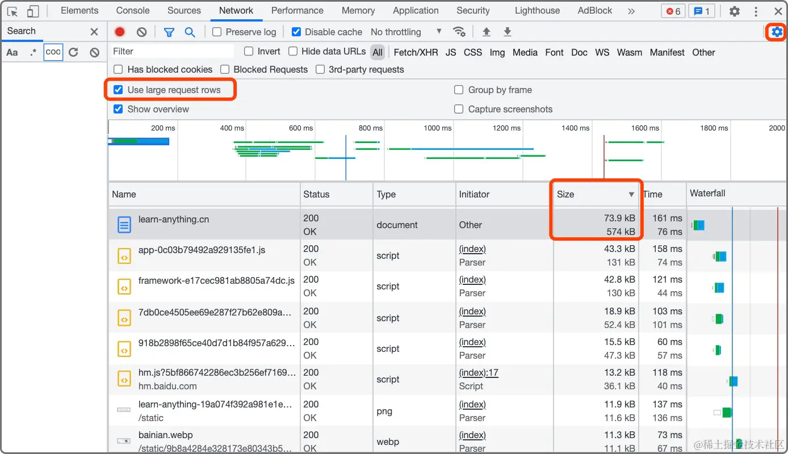
Task: Enable the 3rd-party requests checkbox
Action: 320,70
